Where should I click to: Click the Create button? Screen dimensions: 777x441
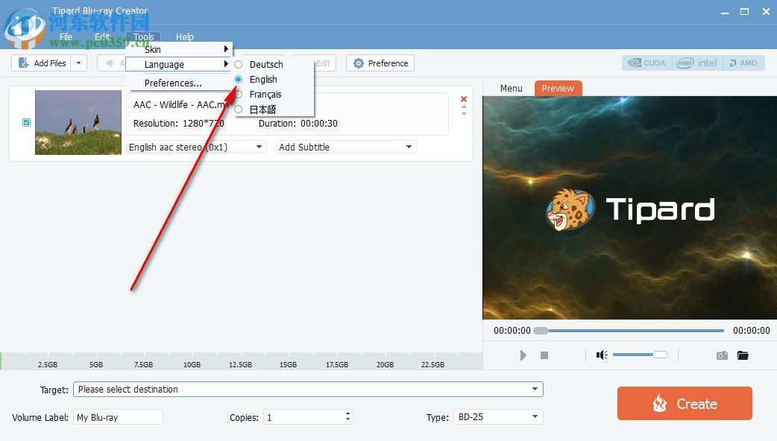684,403
